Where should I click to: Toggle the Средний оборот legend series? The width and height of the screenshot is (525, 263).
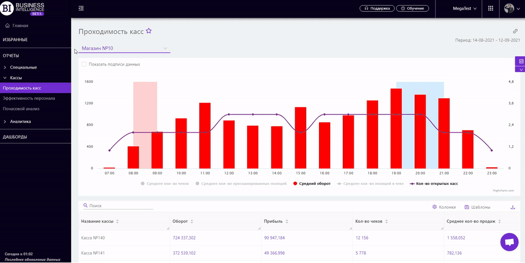click(312, 183)
